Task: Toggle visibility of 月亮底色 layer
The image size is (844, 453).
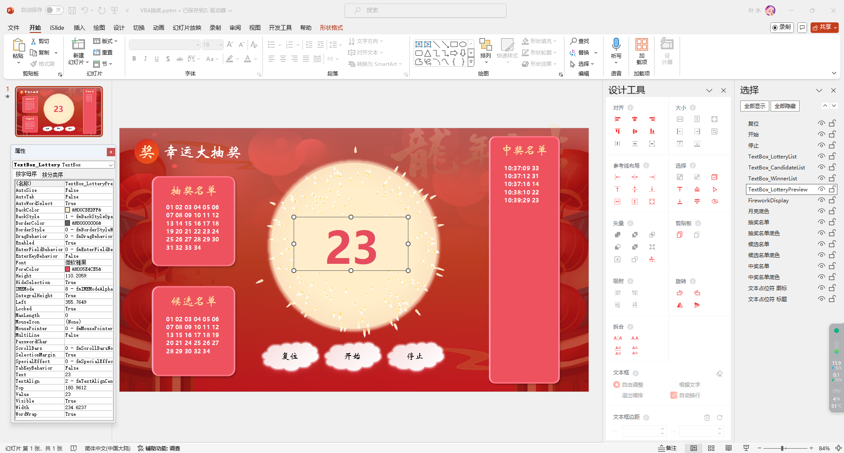Action: pyautogui.click(x=821, y=211)
